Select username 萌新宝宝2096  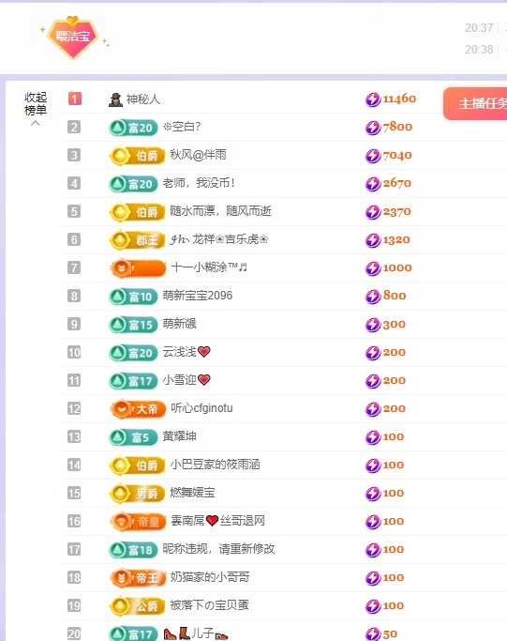[x=198, y=296]
